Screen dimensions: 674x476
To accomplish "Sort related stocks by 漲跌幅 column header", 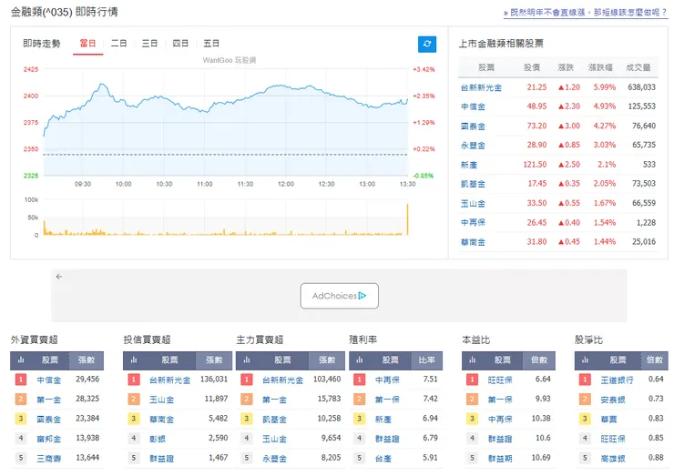I will click(602, 67).
